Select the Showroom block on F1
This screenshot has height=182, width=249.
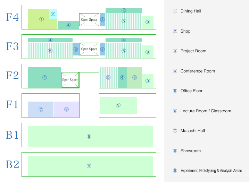[x=66, y=109]
